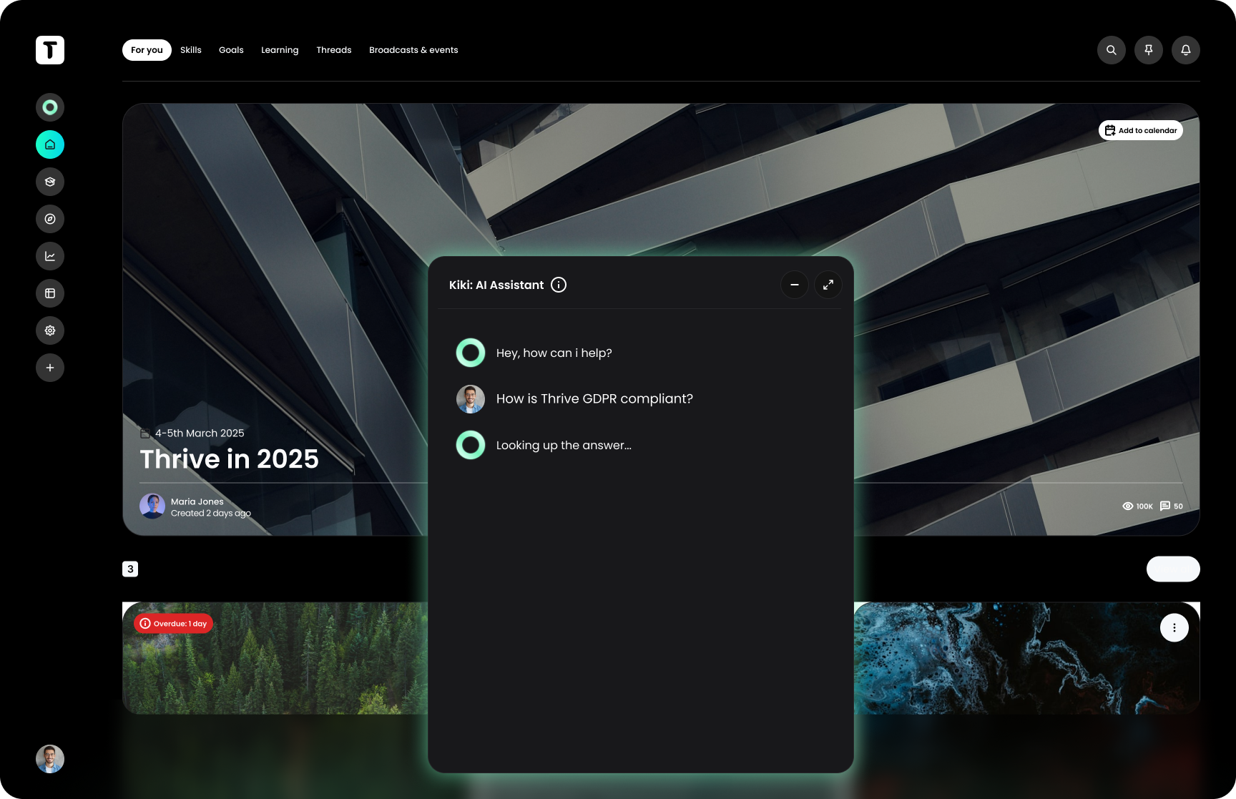Create new content with the plus button
The width and height of the screenshot is (1236, 799).
tap(50, 367)
